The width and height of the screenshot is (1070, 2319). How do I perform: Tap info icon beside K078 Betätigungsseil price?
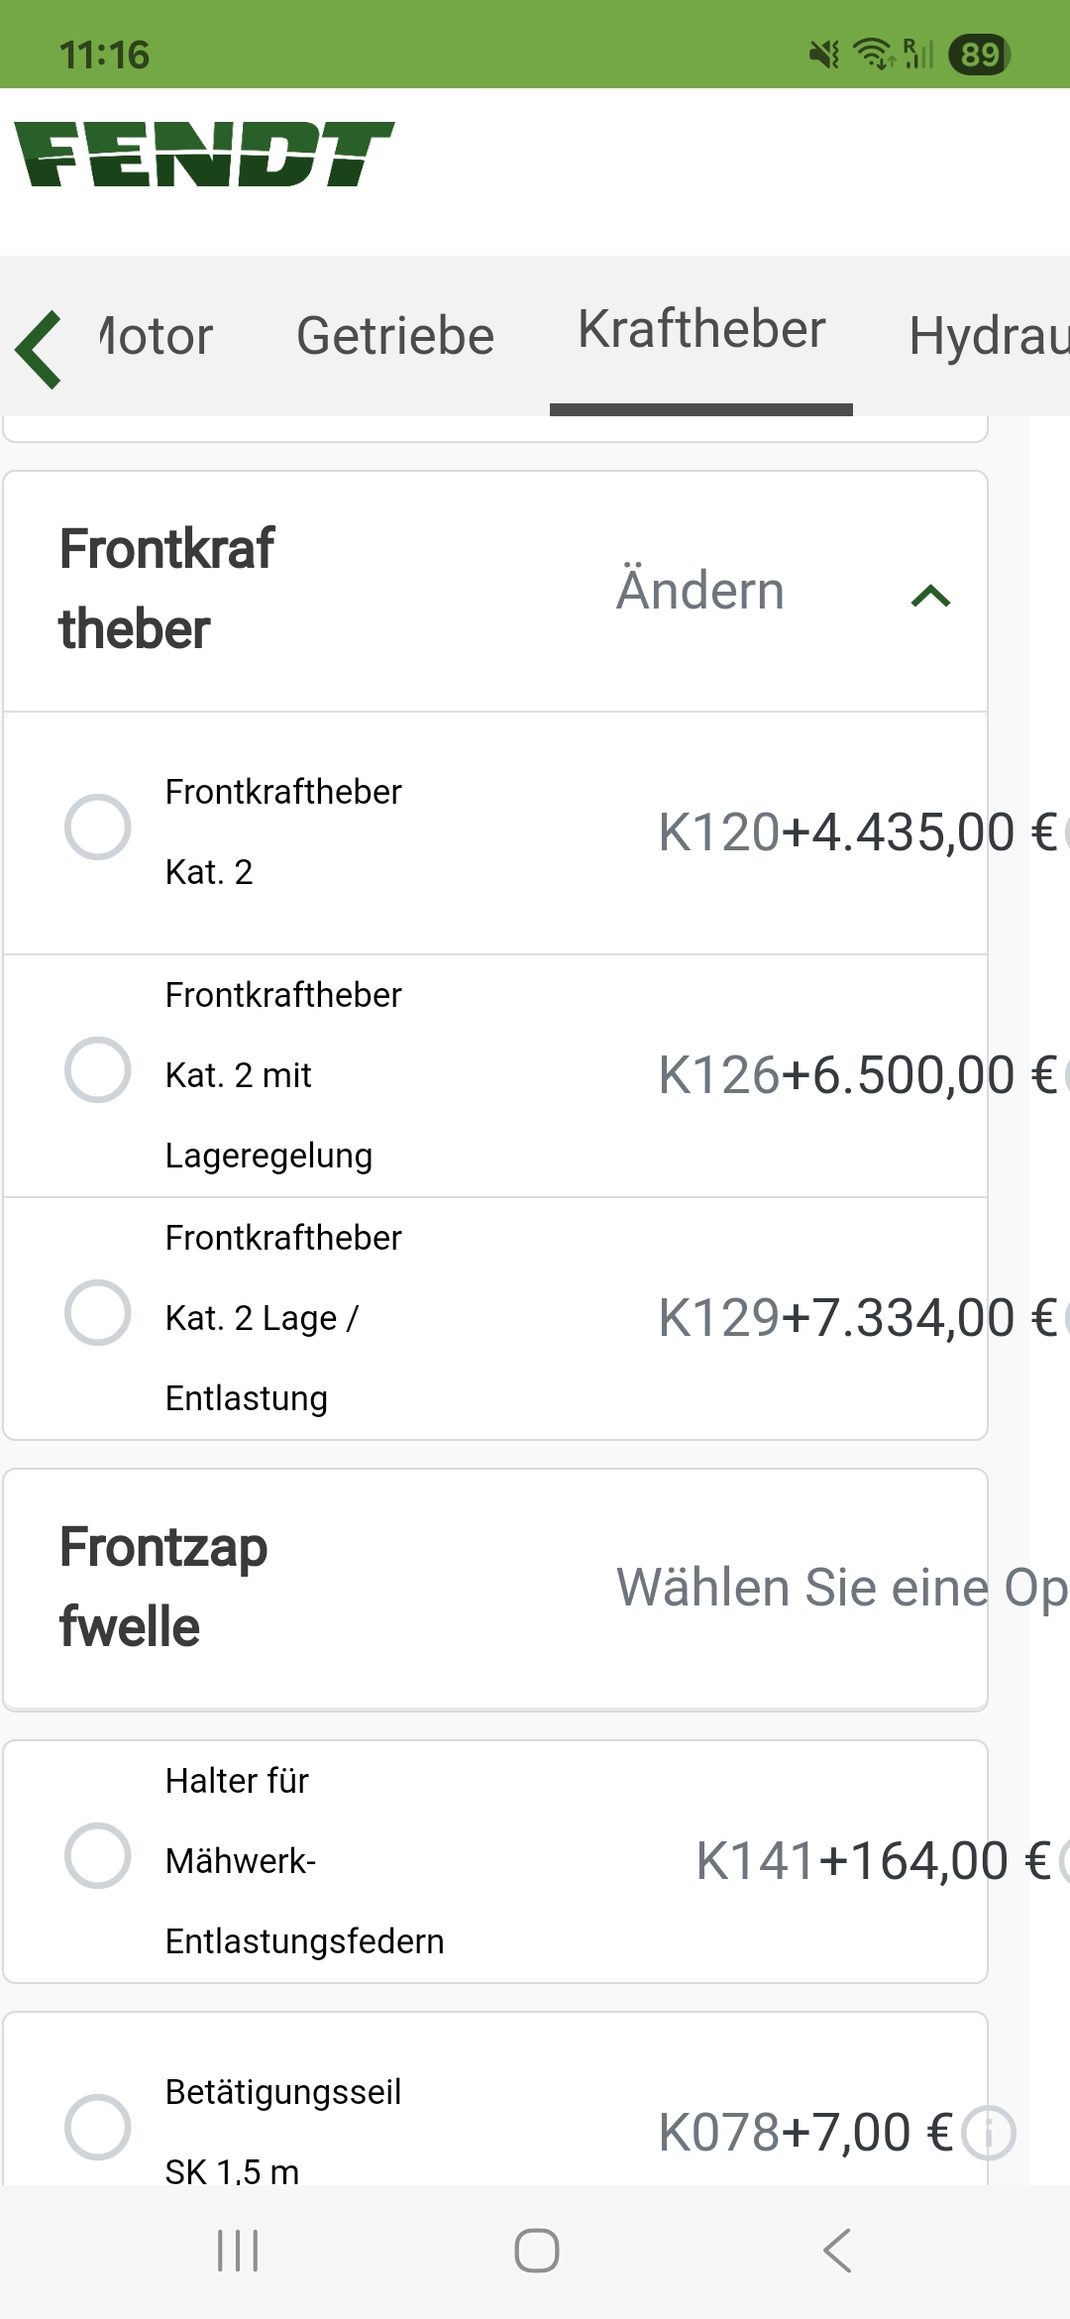989,2132
